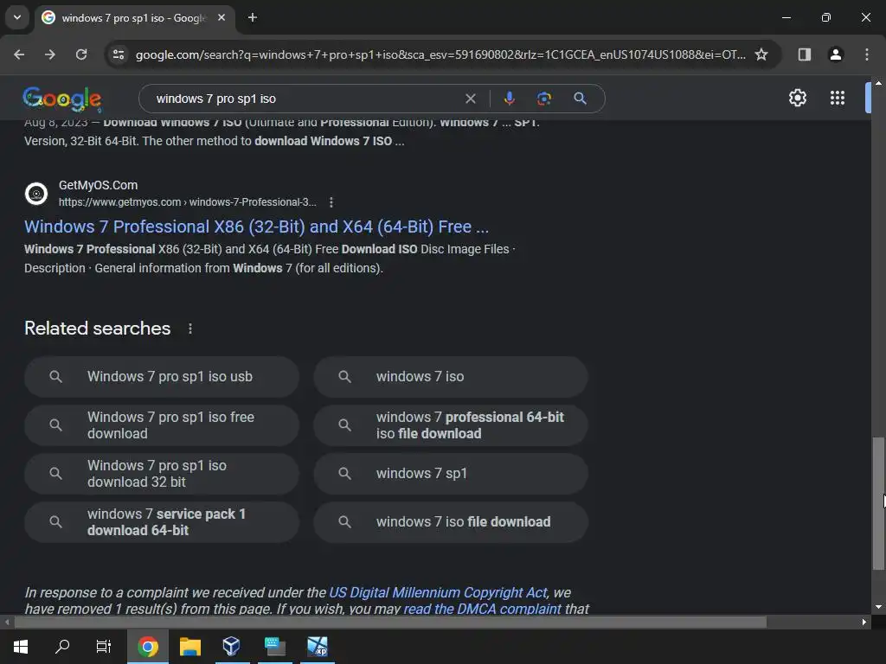Open Task View on the taskbar
Viewport: 886px width, 664px height.
coord(104,647)
